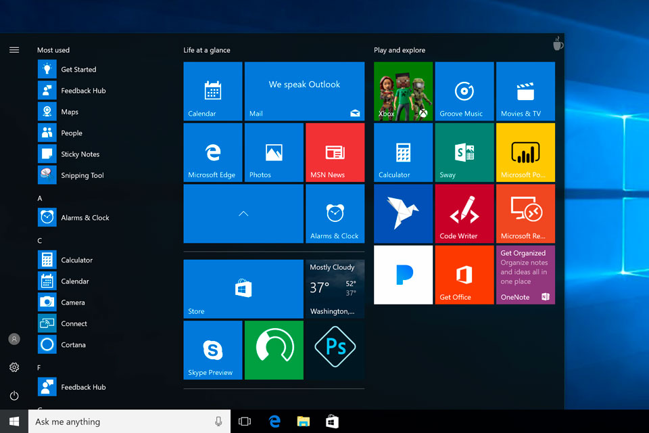Launch the Microsoft Edge tile
This screenshot has width=649, height=433.
pos(213,152)
